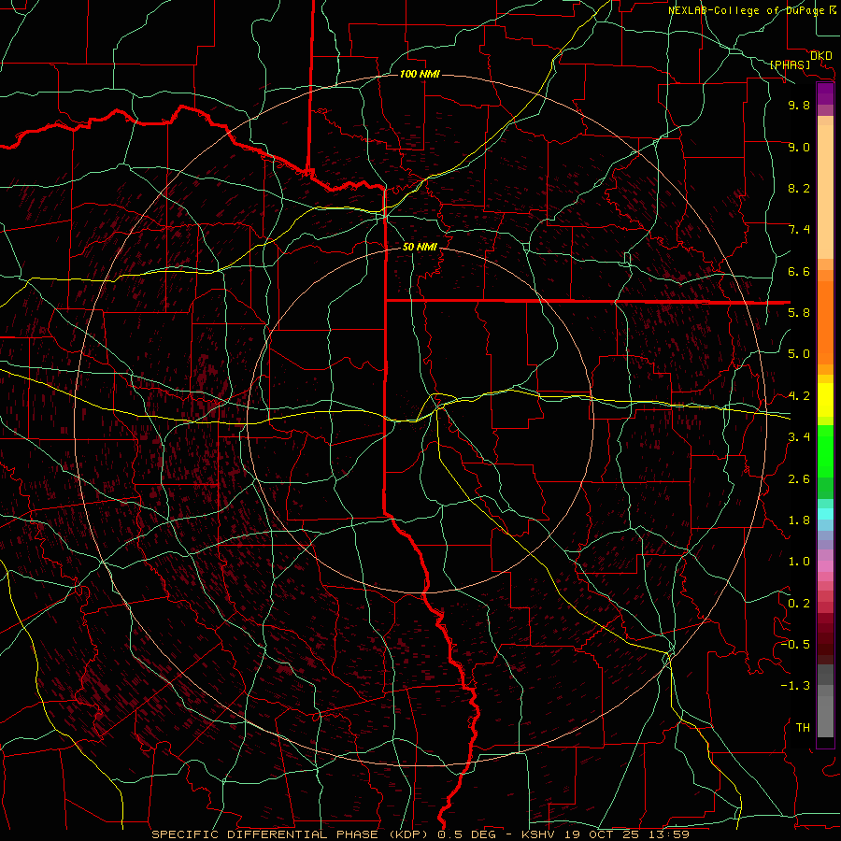Screen dimensions: 841x841
Task: Click the -0.5 value on the color scale
Action: pyautogui.click(x=795, y=645)
